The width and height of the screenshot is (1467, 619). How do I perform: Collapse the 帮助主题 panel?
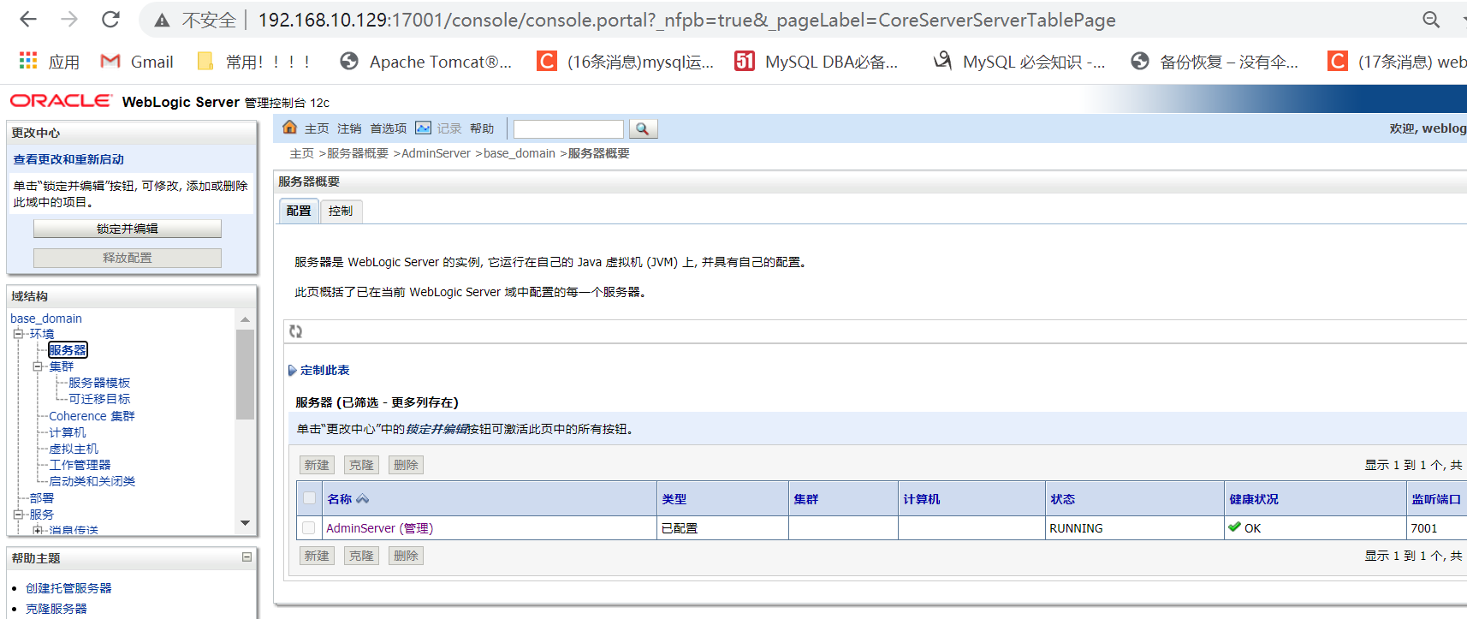[246, 557]
